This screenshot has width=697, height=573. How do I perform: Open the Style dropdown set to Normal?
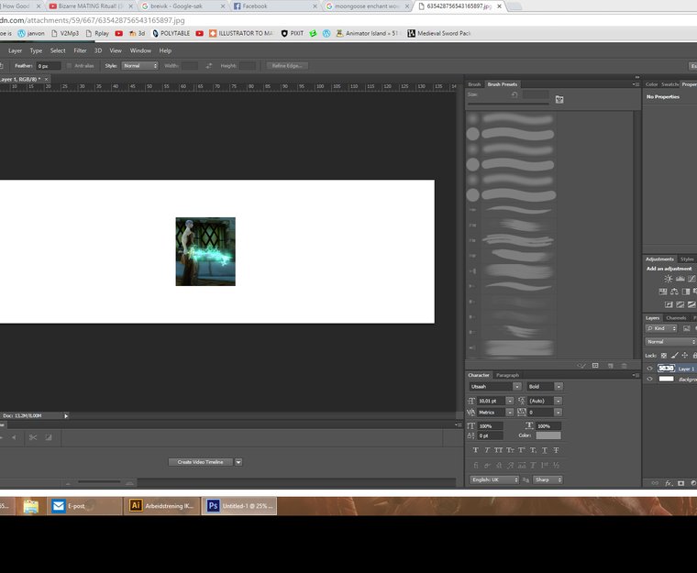[x=139, y=66]
